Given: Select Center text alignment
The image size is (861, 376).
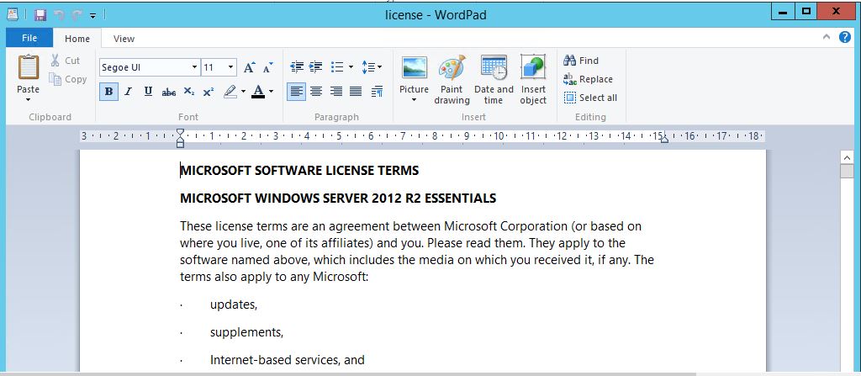Looking at the screenshot, I should pos(316,92).
